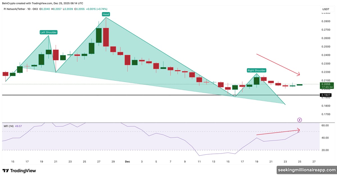The width and height of the screenshot is (337, 177).
Task: Select the Head candle peak label
Action: [x=106, y=14]
